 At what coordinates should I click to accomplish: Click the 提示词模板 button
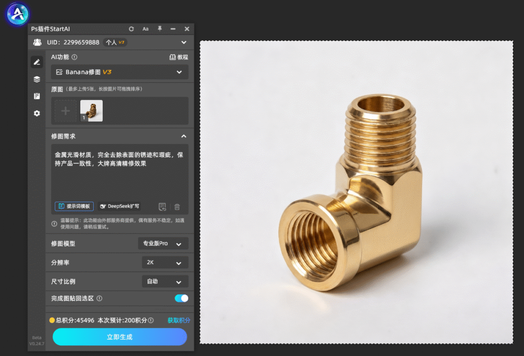coord(74,206)
